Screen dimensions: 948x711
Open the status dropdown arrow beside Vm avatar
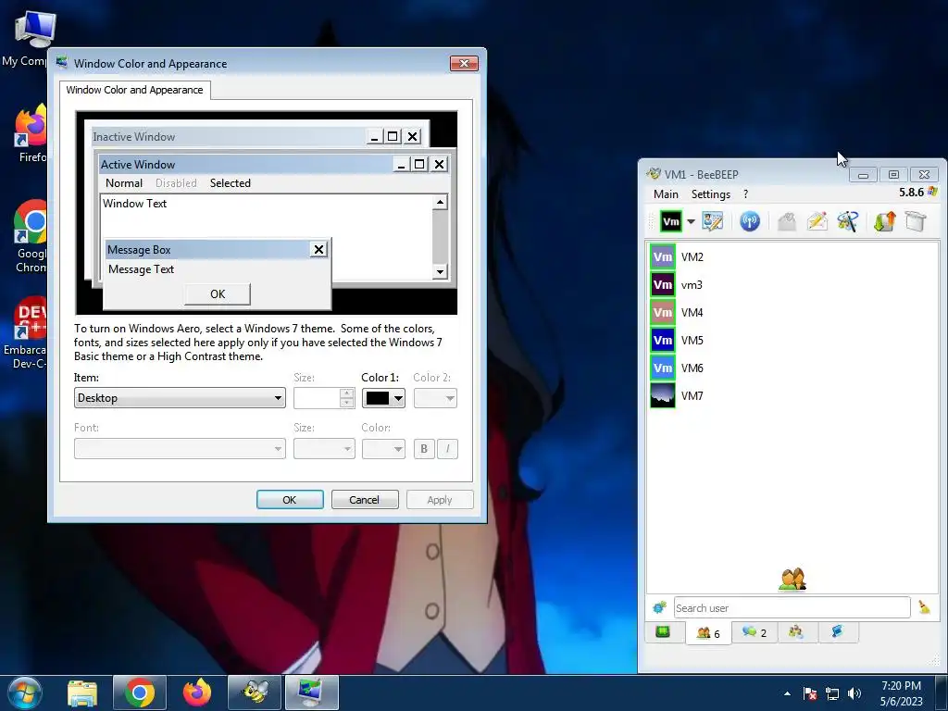click(691, 221)
